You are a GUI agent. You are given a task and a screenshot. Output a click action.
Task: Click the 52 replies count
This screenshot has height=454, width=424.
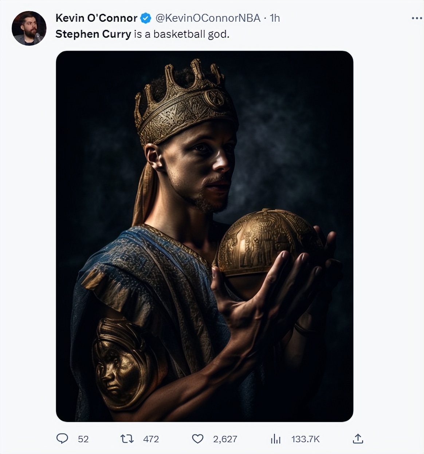(x=83, y=439)
